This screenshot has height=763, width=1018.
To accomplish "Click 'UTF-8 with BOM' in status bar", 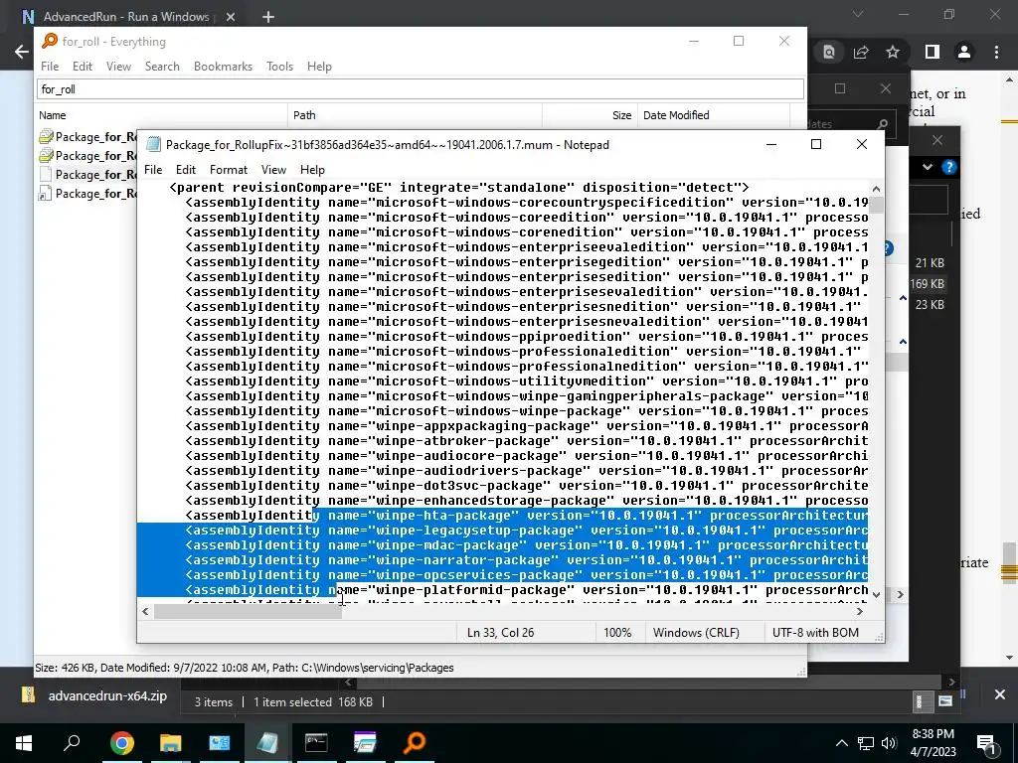I will click(x=815, y=633).
